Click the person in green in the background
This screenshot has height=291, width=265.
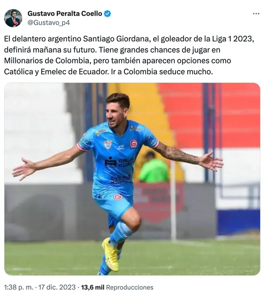154,166
